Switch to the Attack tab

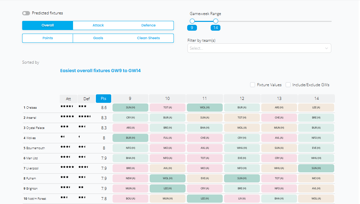pyautogui.click(x=98, y=25)
